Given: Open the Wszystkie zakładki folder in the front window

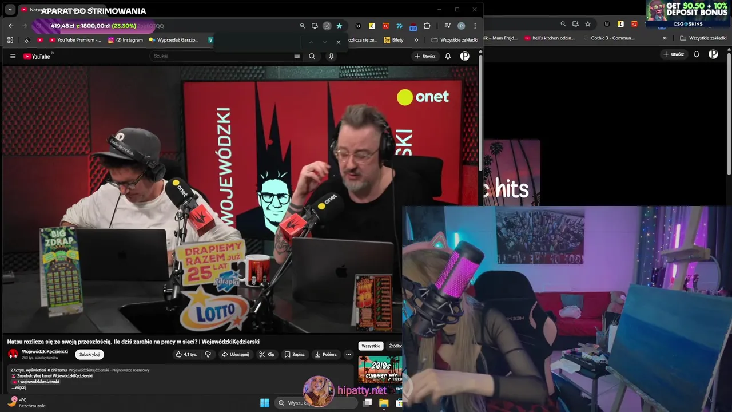Looking at the screenshot, I should 455,40.
